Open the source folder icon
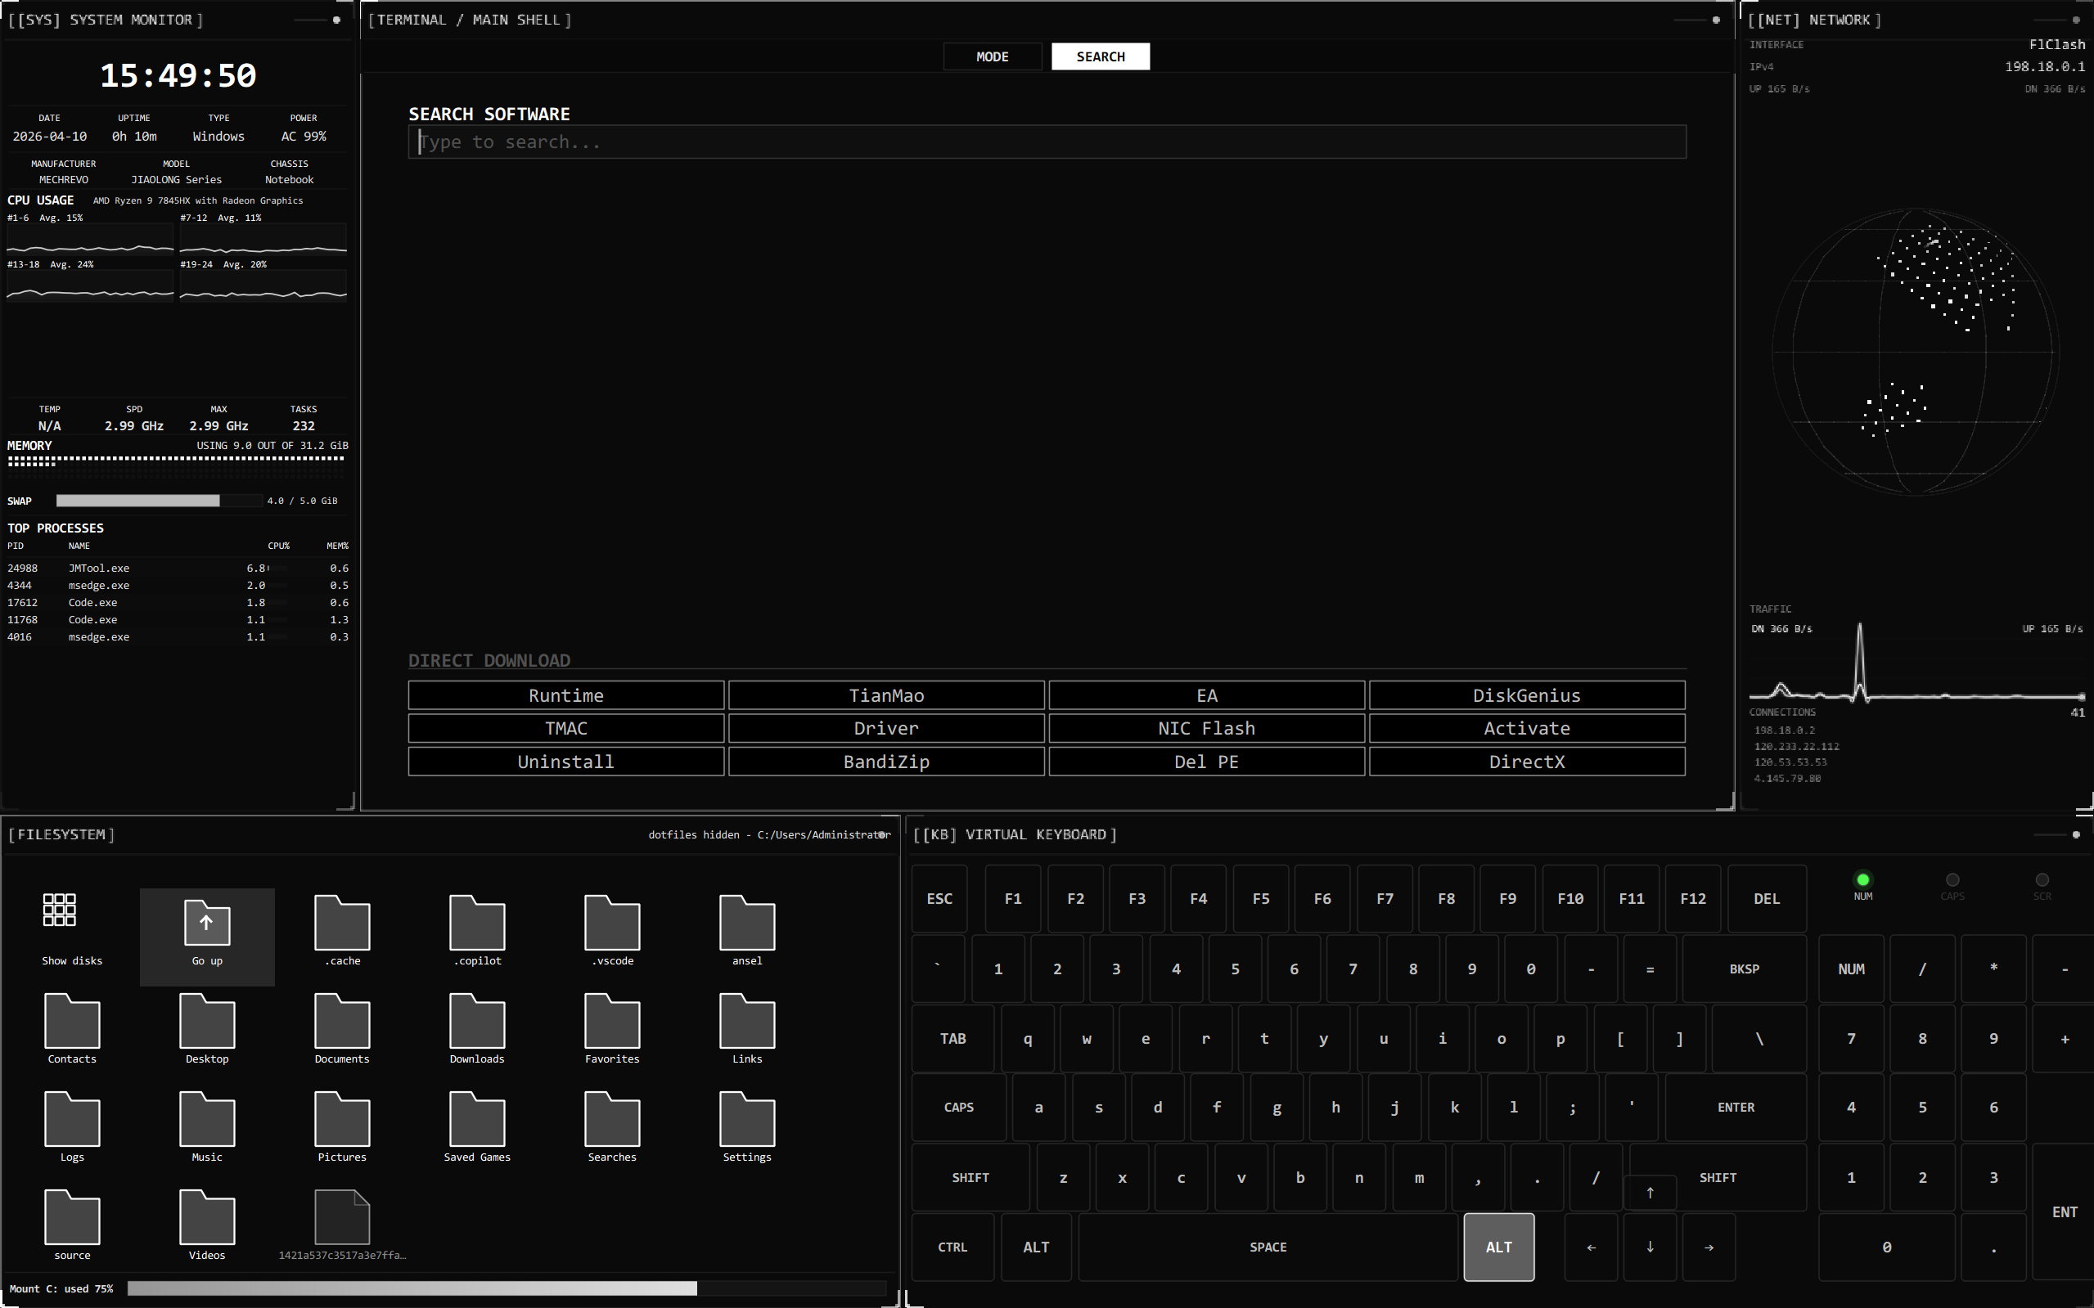Image resolution: width=2094 pixels, height=1308 pixels. pyautogui.click(x=72, y=1219)
